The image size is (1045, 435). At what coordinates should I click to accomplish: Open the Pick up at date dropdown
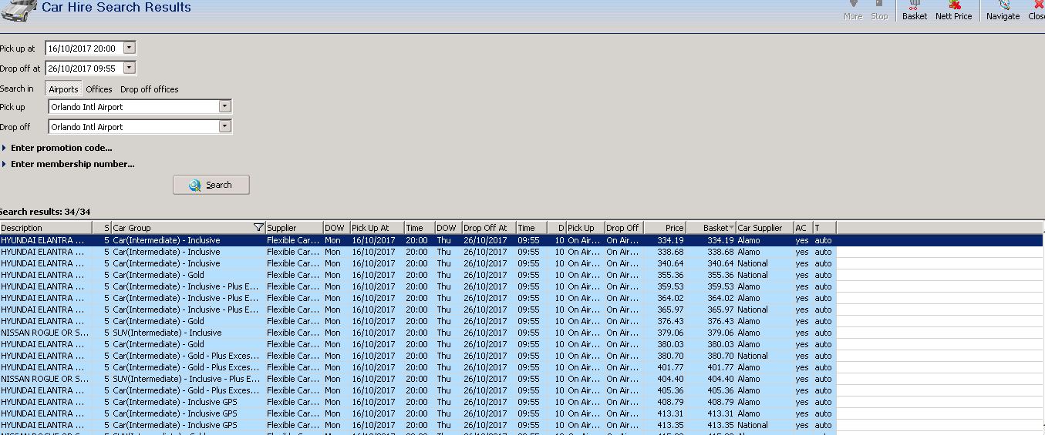[x=129, y=48]
